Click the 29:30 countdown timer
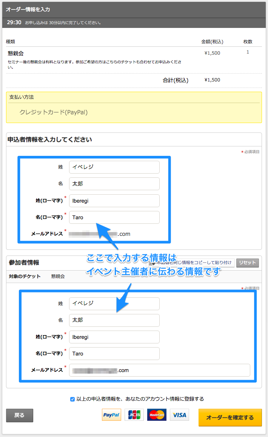268x437 pixels. pos(14,22)
